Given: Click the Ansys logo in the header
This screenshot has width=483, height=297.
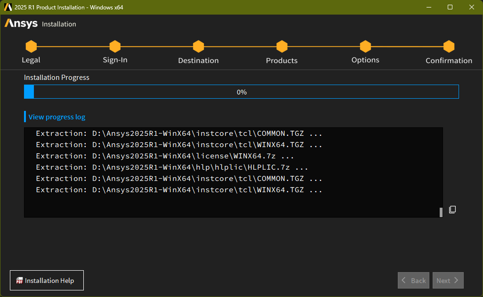Looking at the screenshot, I should [x=21, y=23].
